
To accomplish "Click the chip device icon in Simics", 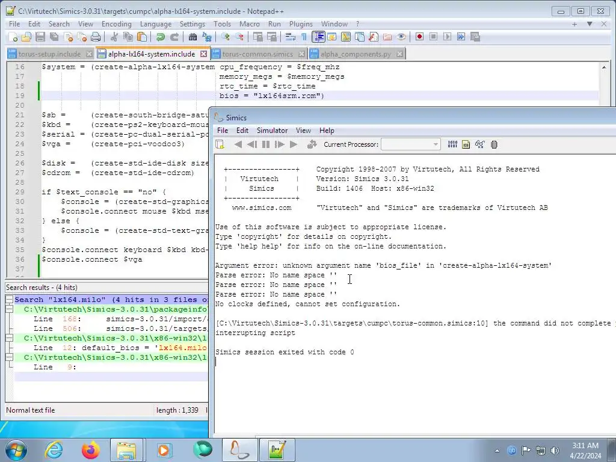I will [x=494, y=144].
